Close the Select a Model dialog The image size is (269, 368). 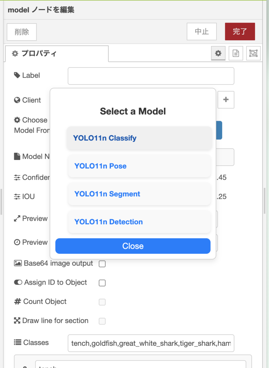[133, 246]
